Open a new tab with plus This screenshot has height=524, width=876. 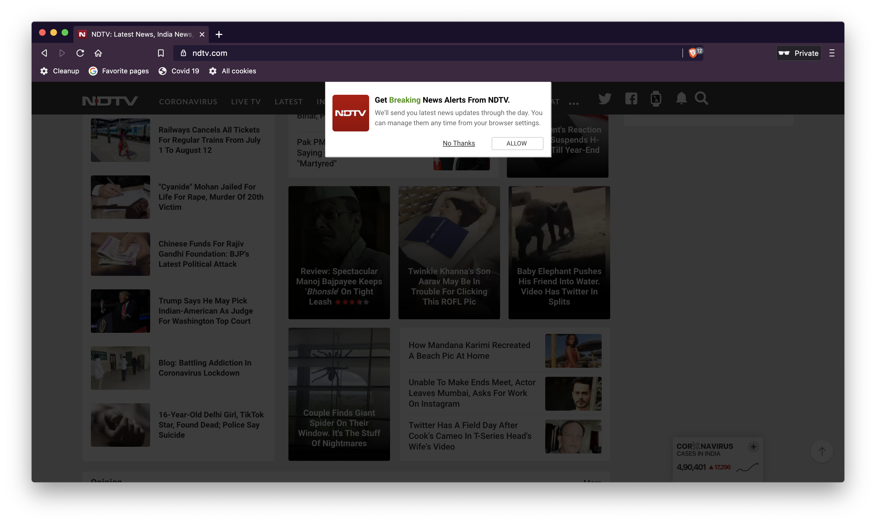point(219,34)
